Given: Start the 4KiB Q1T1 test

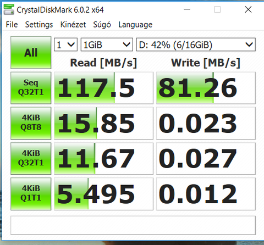Looking at the screenshot, I should click(x=31, y=194).
